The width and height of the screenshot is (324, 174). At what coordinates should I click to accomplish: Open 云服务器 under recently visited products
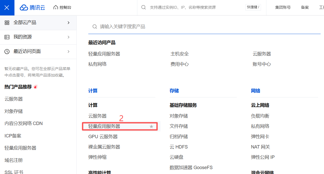[262, 54]
